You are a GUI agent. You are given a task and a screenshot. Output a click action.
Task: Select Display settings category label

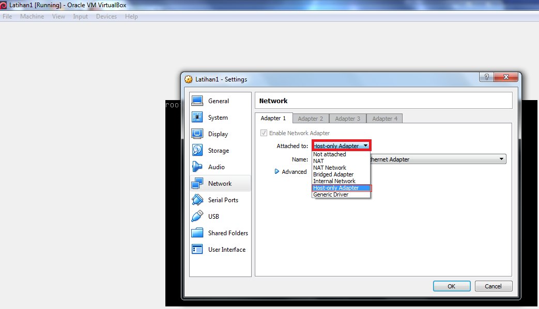(x=218, y=134)
